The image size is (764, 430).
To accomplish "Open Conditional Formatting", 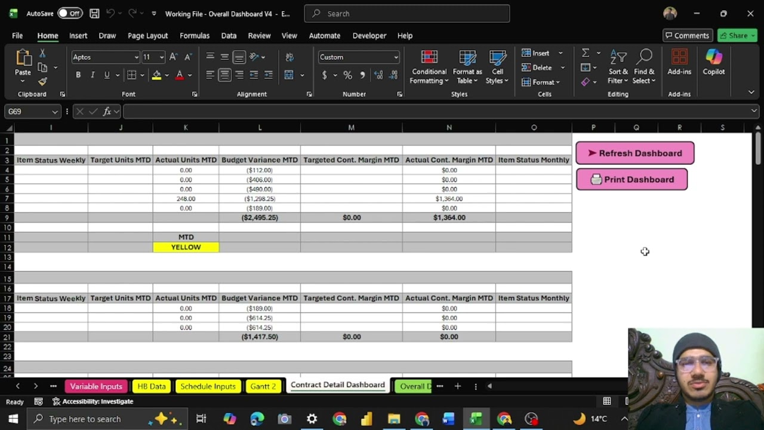I will click(429, 67).
